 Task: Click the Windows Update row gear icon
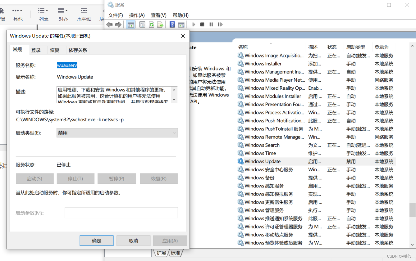[240, 161]
